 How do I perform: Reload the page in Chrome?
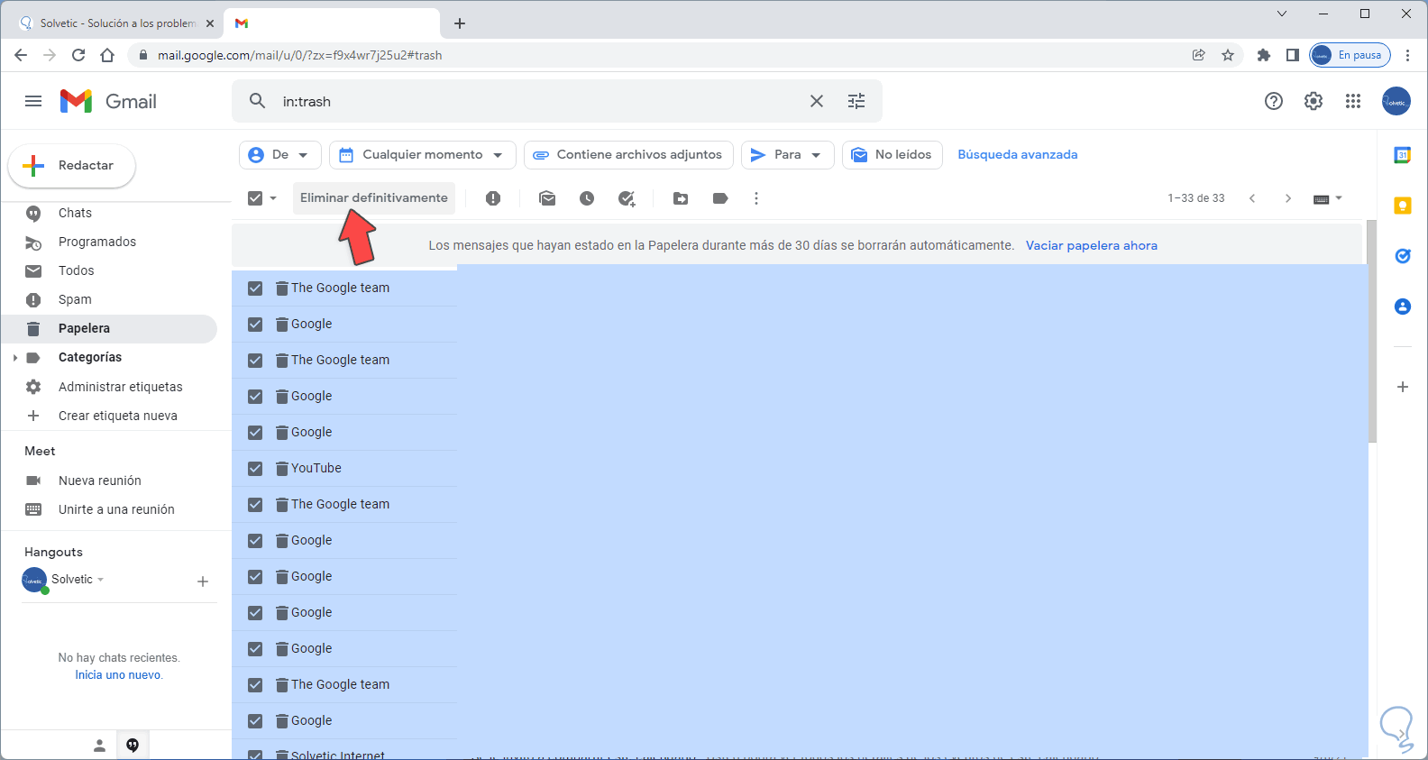78,55
